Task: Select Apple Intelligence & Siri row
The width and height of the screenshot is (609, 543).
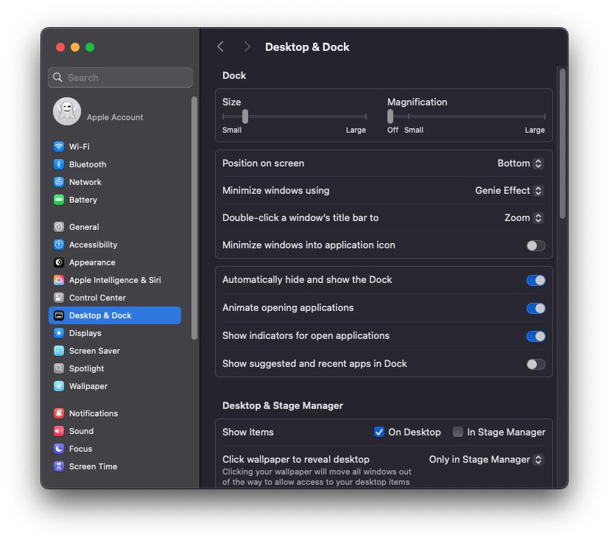Action: 115,280
